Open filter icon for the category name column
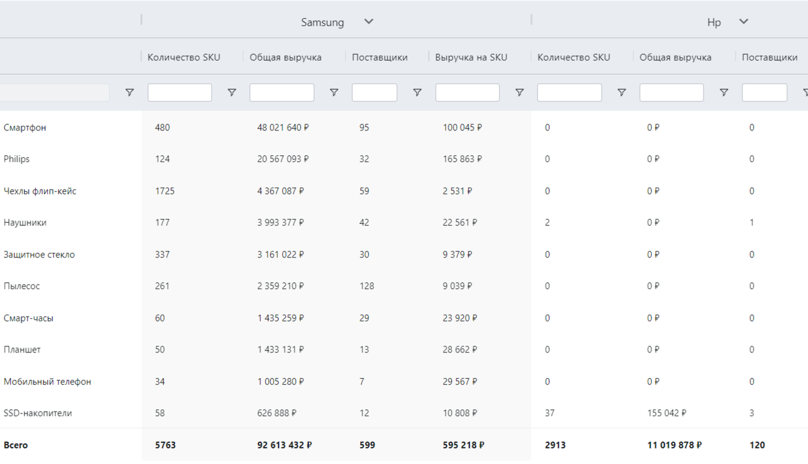808x464 pixels. (130, 93)
